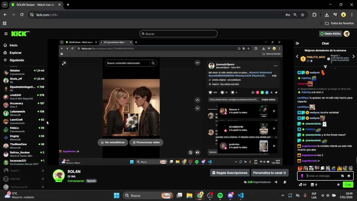Open Chrome profile avatar in toolbar
The height and width of the screenshot is (201, 357).
click(344, 15)
